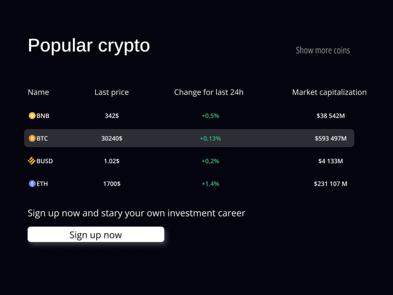Click the Bitcoin BTC icon
This screenshot has width=393, height=295.
32,138
